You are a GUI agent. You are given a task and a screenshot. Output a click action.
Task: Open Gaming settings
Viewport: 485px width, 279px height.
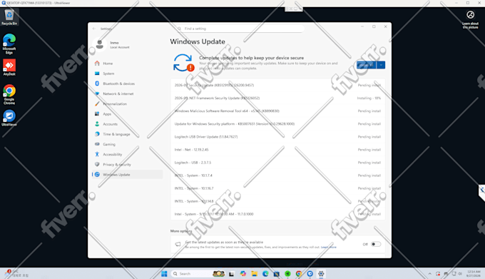click(x=127, y=144)
